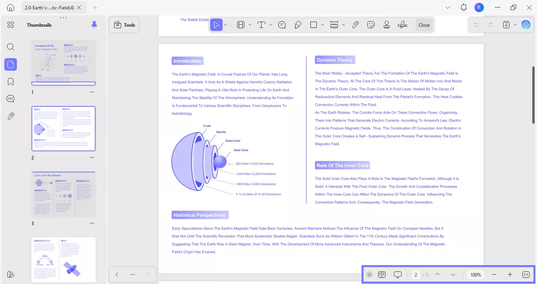
Task: Click the Close button in annotation toolbar
Action: pos(424,25)
